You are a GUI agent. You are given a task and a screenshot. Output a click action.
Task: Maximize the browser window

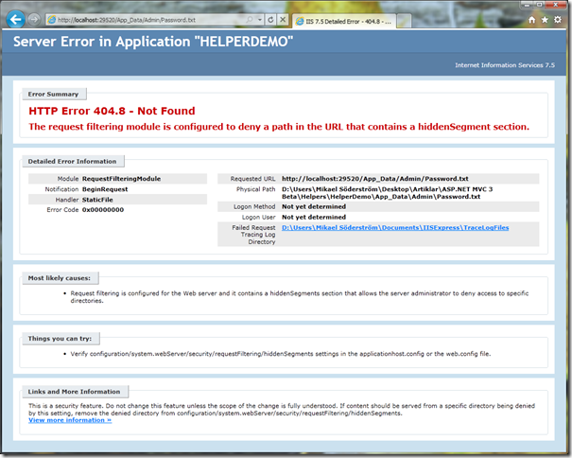click(x=539, y=5)
